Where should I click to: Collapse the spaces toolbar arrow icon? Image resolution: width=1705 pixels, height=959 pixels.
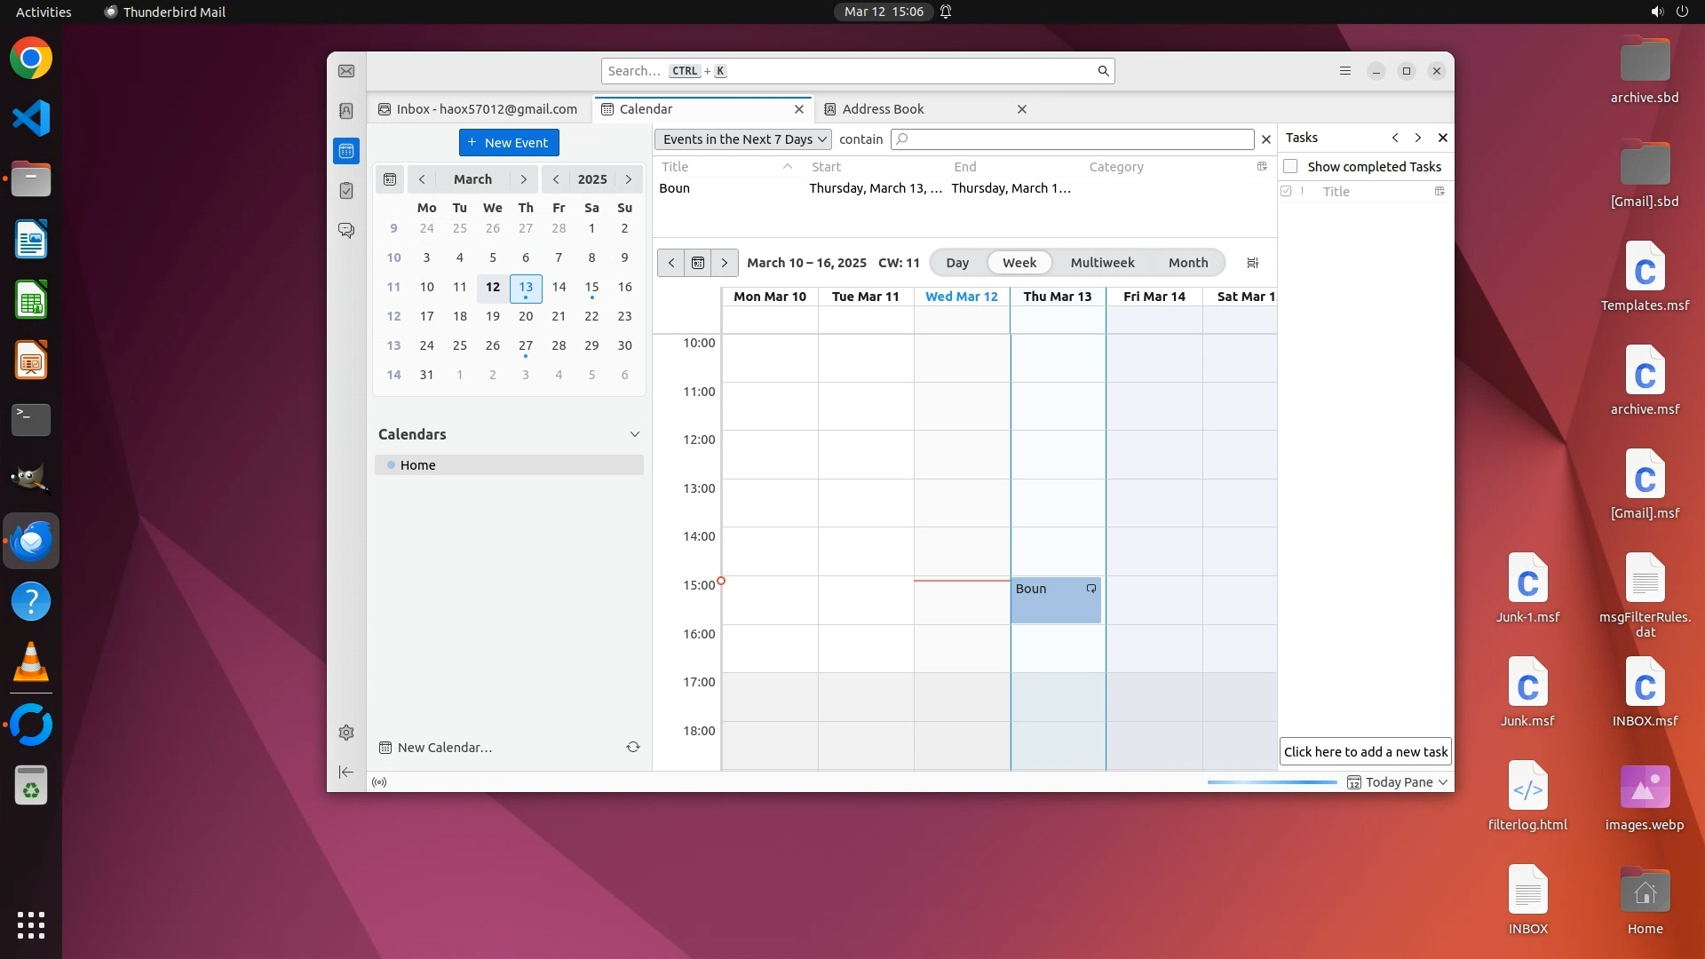click(346, 773)
